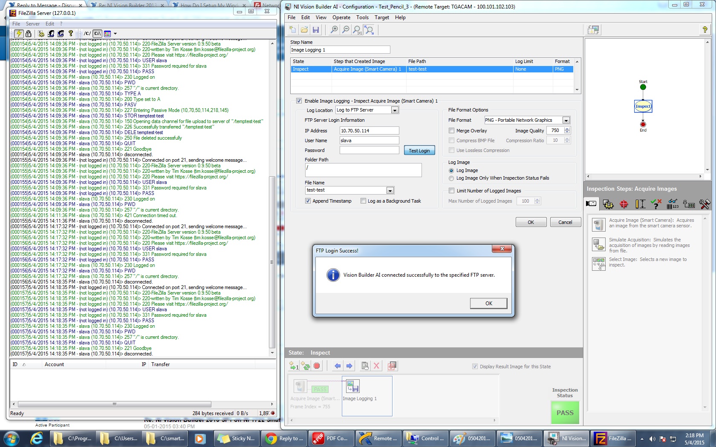Viewport: 716px width, 447px height.
Task: Select the Log Image radio button
Action: 451,171
